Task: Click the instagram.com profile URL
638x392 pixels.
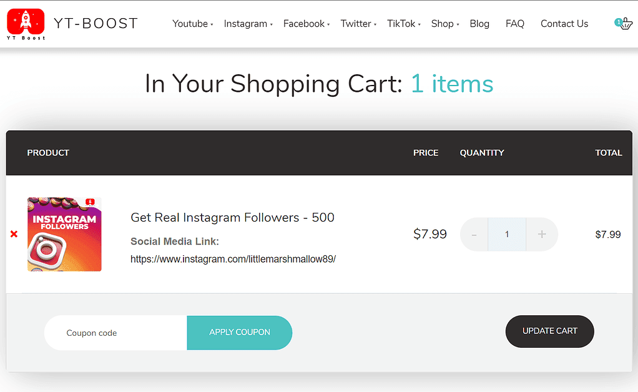Action: (x=233, y=258)
